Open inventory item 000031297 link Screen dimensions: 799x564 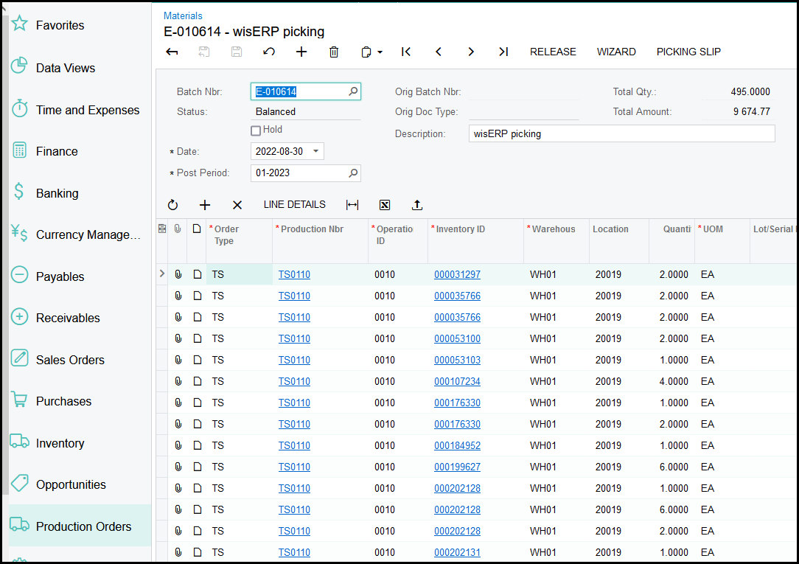point(457,274)
